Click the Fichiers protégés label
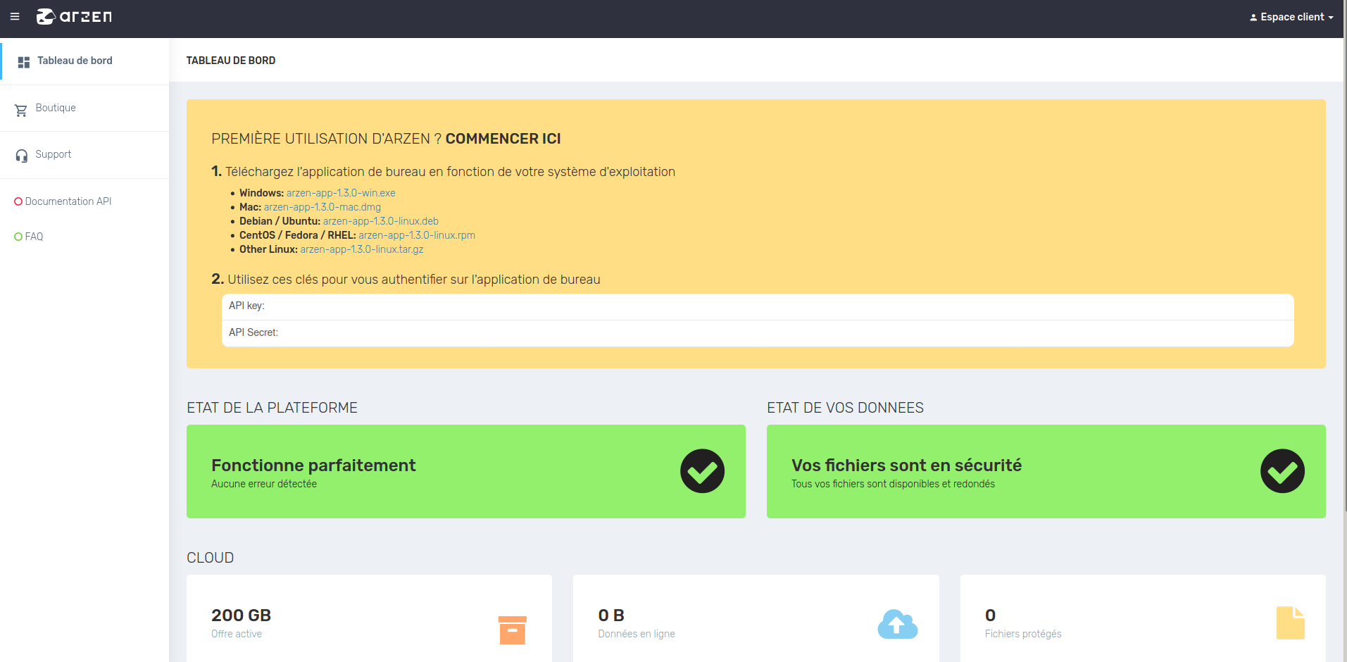The height and width of the screenshot is (662, 1347). [1023, 634]
